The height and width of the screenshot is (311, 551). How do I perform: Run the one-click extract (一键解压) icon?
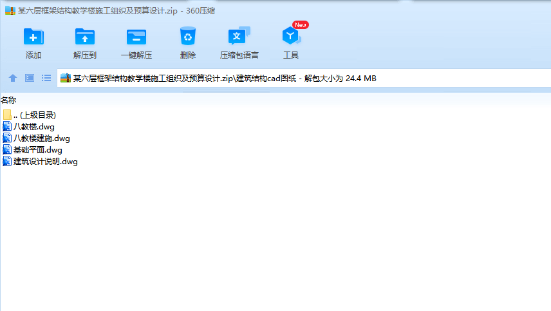[x=136, y=37]
